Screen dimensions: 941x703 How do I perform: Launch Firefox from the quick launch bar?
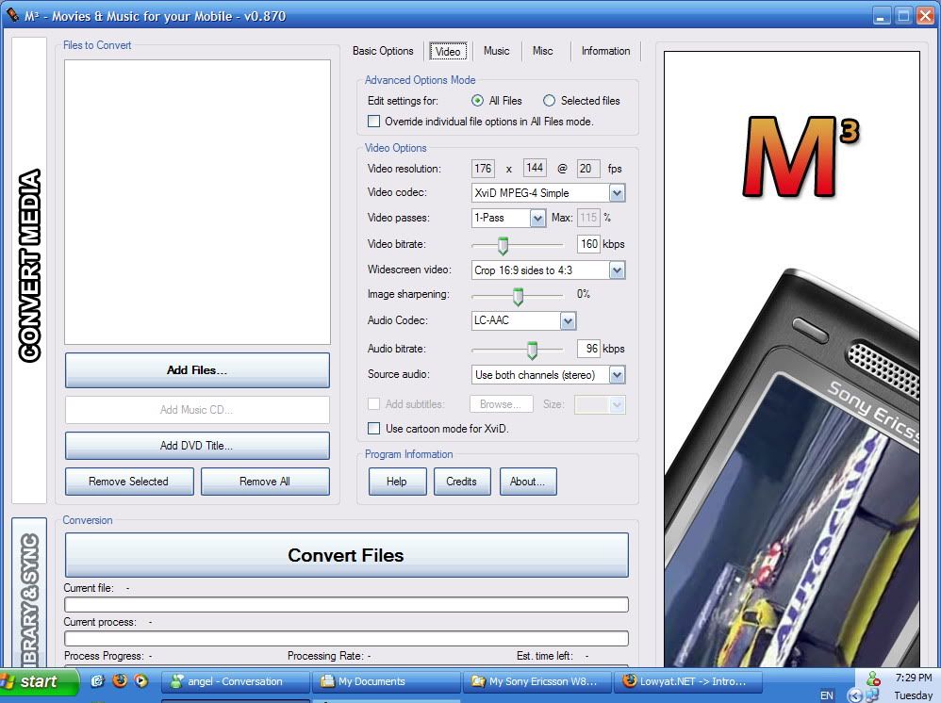pos(120,681)
